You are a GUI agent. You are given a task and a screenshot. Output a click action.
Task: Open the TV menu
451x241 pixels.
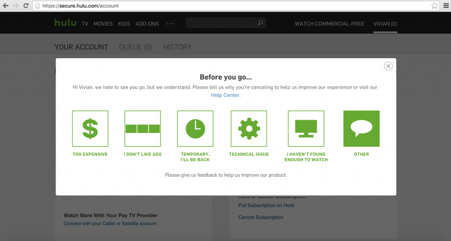(85, 24)
